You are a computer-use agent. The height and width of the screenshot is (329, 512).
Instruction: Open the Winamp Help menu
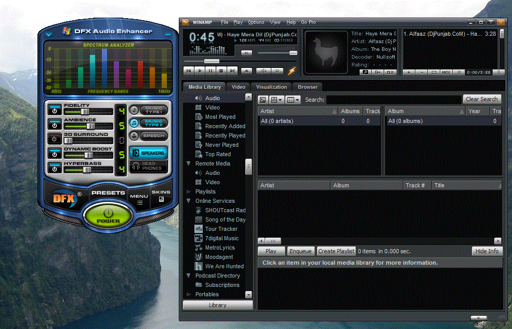point(291,22)
